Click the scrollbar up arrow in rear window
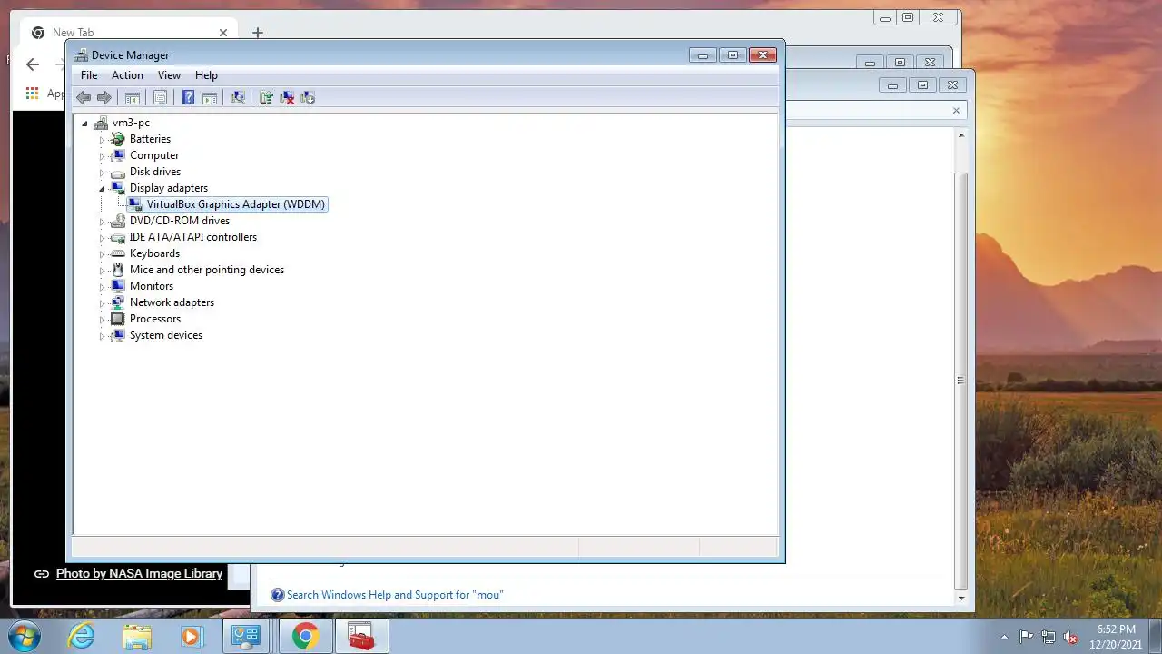This screenshot has height=654, width=1162. (x=961, y=135)
